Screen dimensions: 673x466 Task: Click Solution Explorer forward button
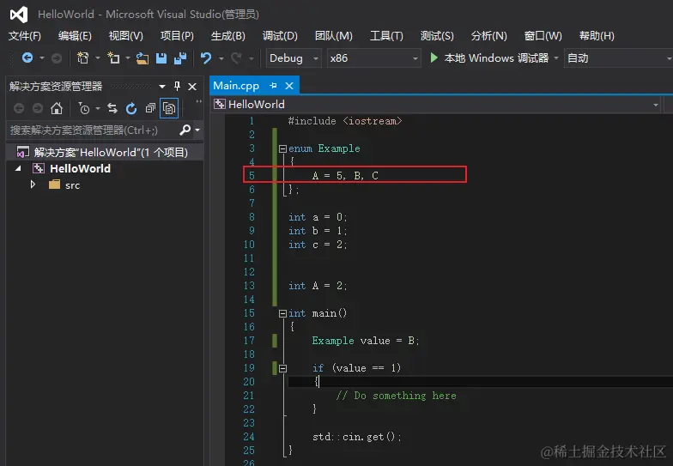(38, 108)
